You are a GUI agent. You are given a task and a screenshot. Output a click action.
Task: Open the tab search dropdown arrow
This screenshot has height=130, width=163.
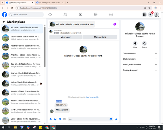(x=3, y=3)
